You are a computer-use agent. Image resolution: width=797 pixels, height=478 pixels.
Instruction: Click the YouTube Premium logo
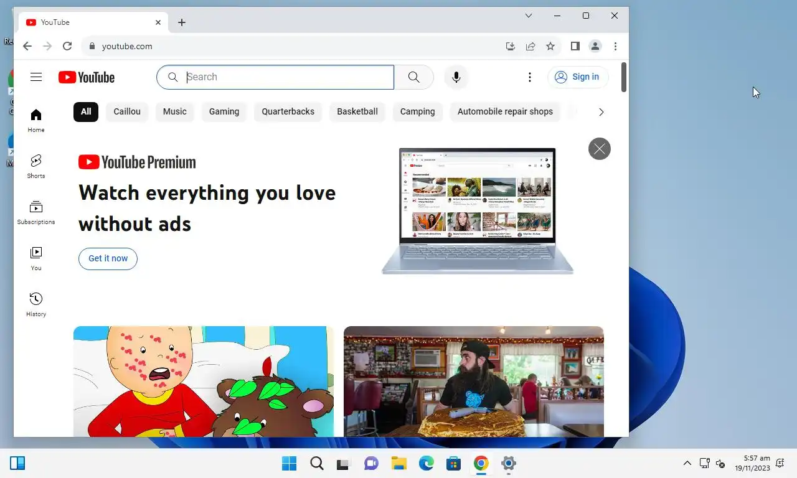tap(137, 162)
